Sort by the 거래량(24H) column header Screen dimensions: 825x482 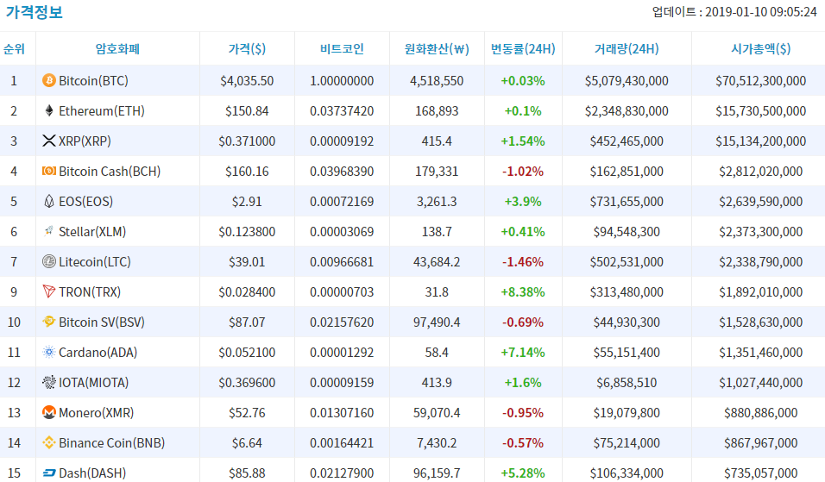627,49
